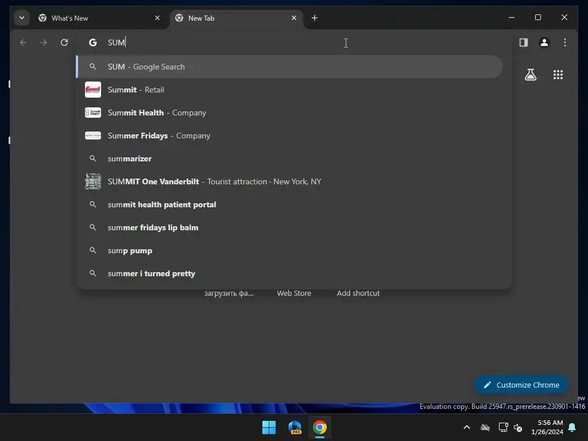The height and width of the screenshot is (441, 588).
Task: Select the New Tab tab
Action: (x=236, y=18)
